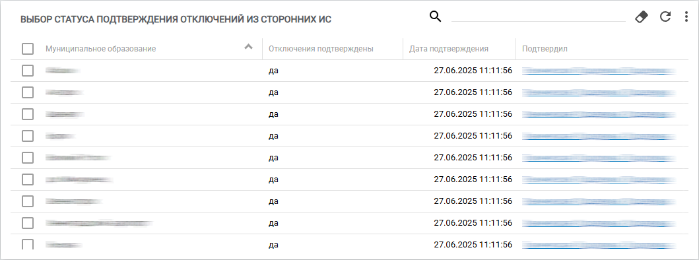Select the second row's 'да' cell
The height and width of the screenshot is (260, 699).
(274, 92)
